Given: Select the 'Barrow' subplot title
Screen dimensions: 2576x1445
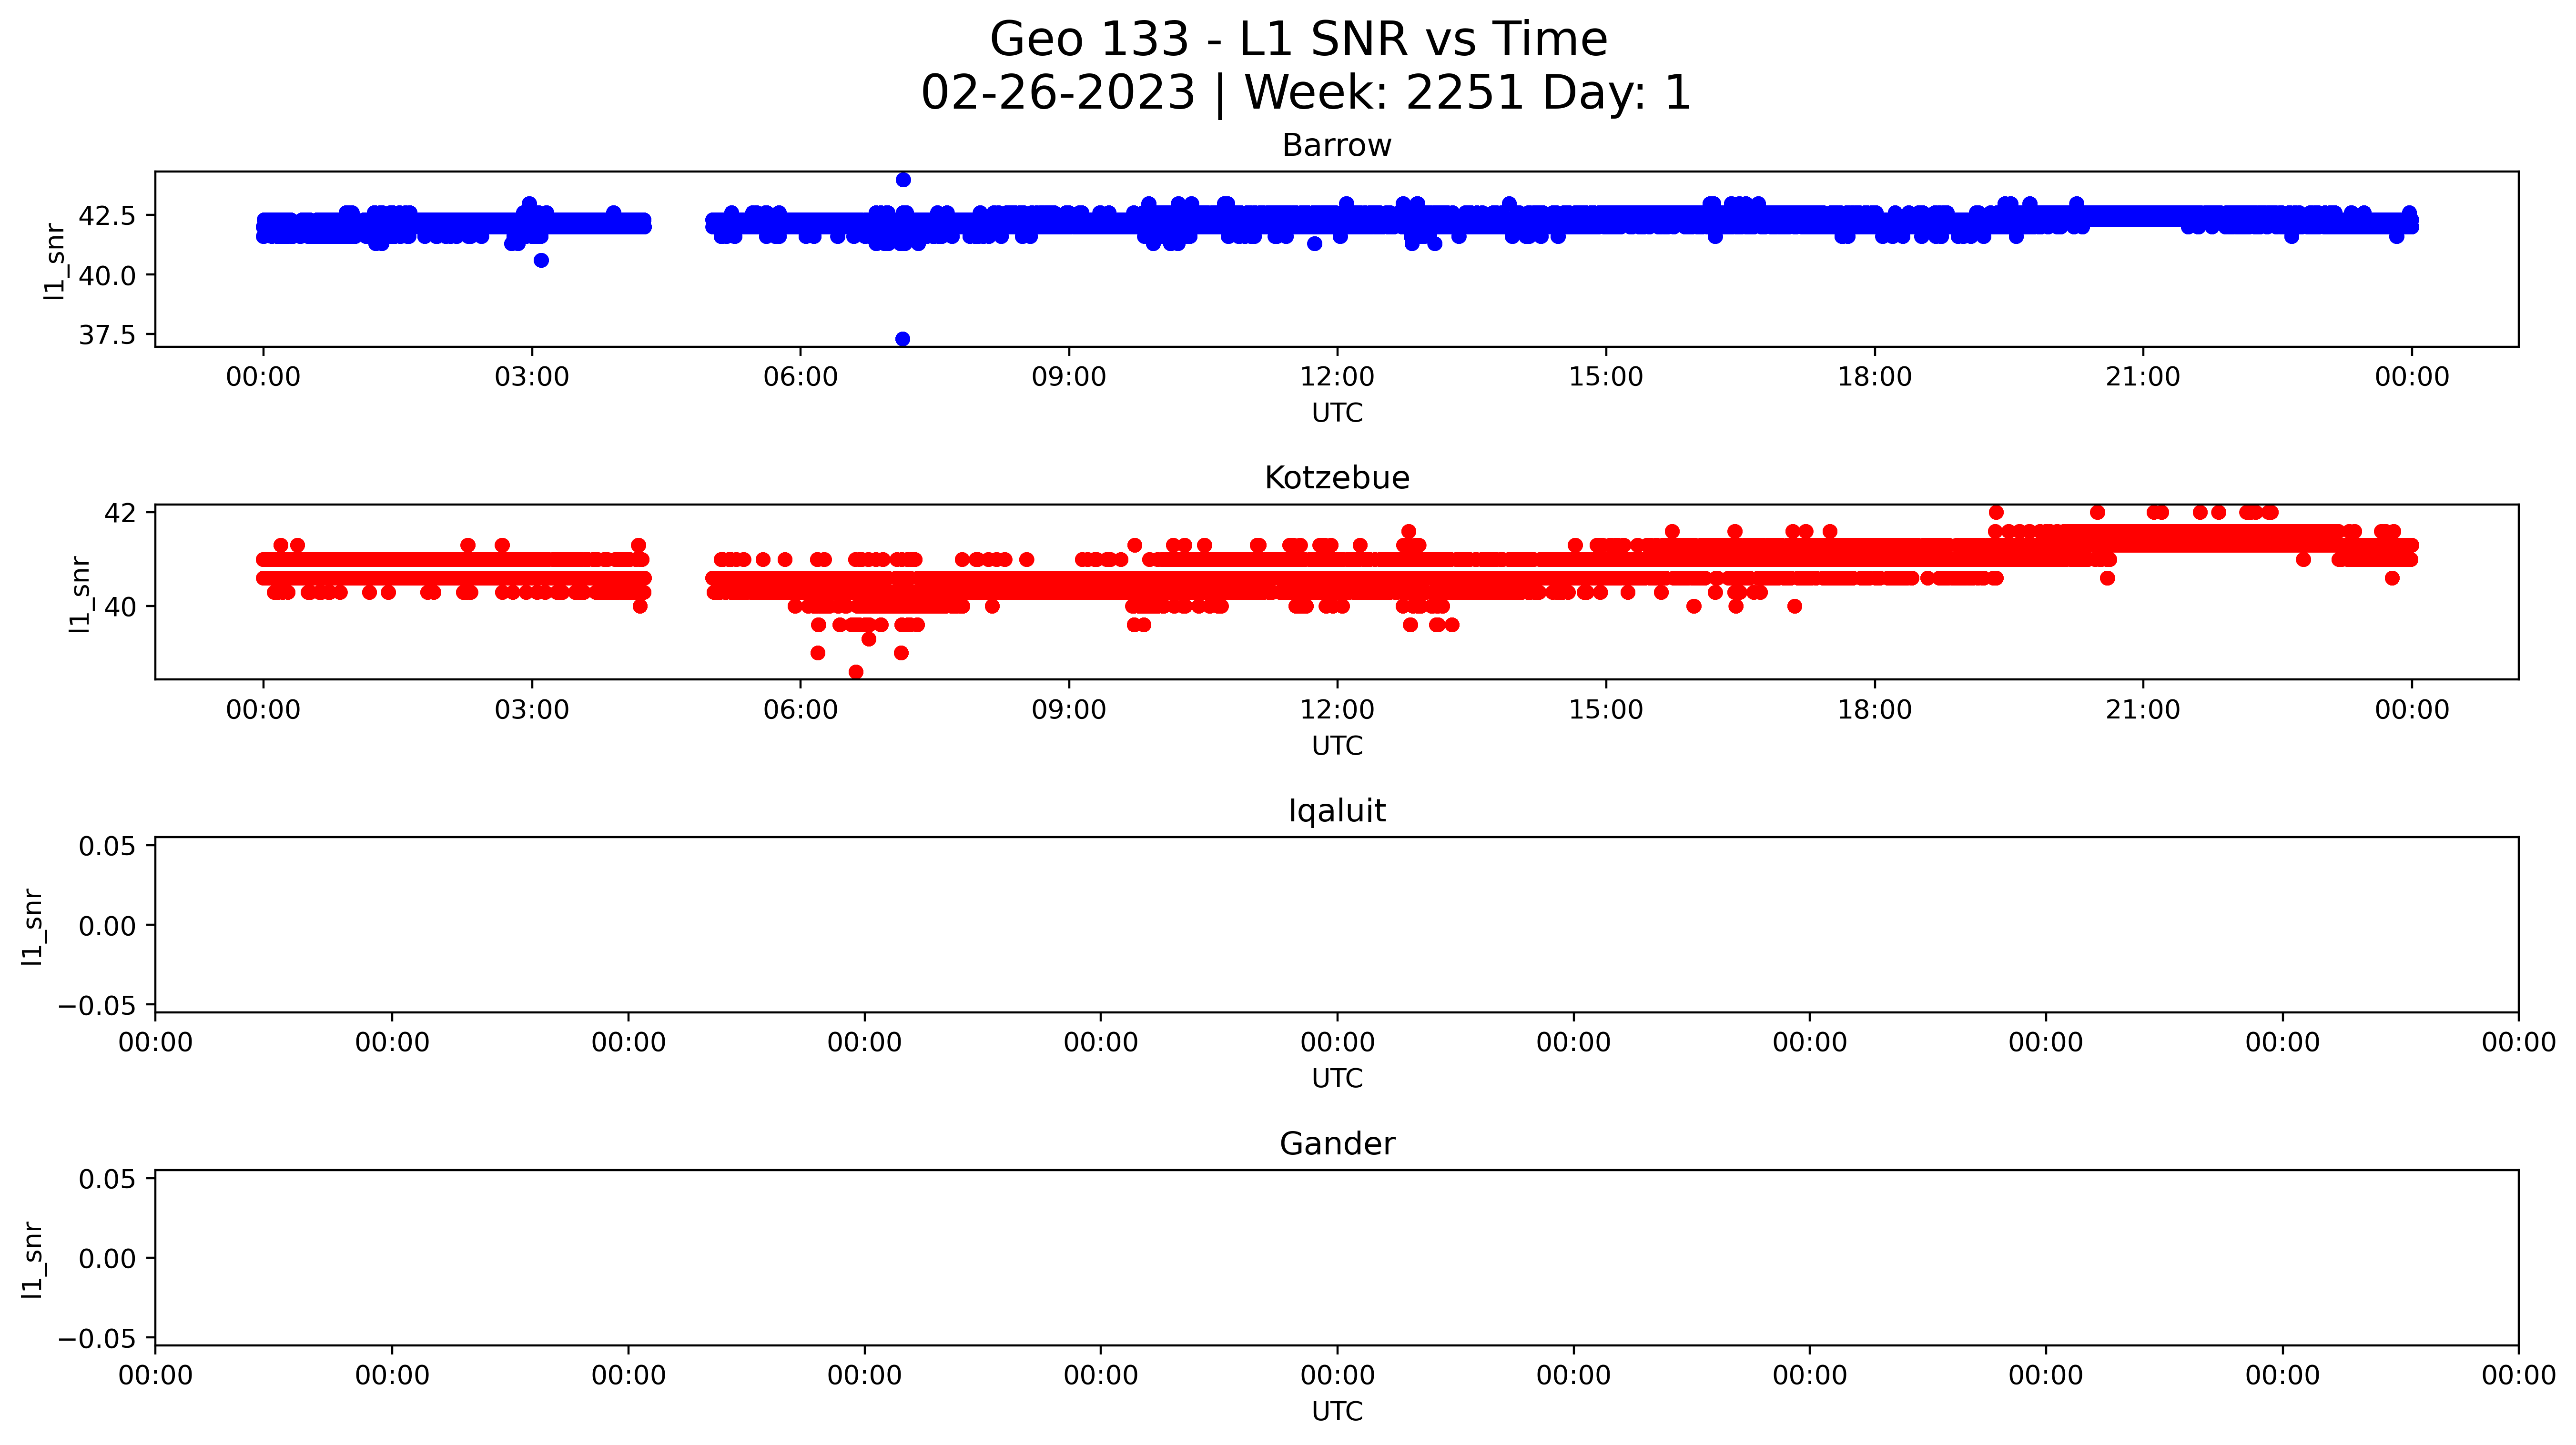Looking at the screenshot, I should 1337,146.
